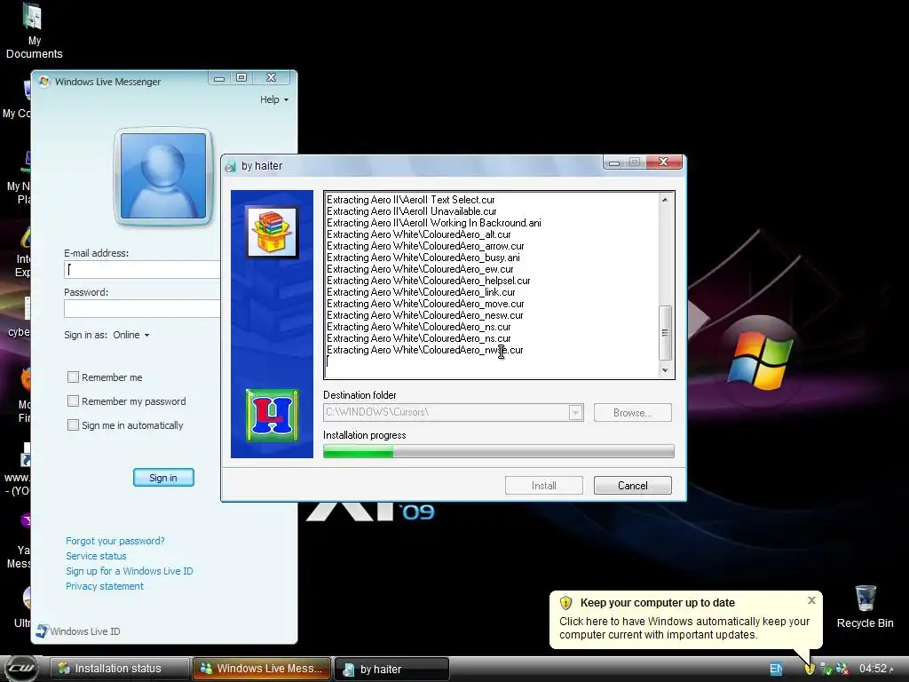This screenshot has height=682, width=909.
Task: Click the H logo icon in installer
Action: 272,416
